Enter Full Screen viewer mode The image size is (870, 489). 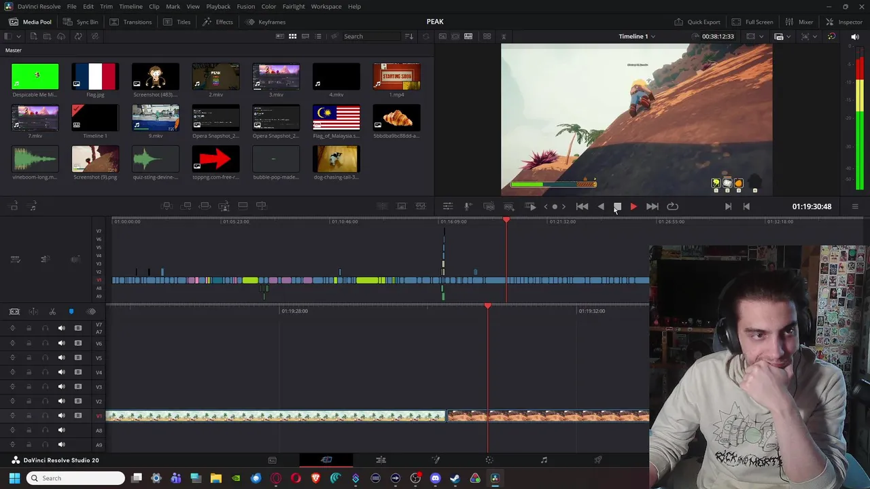pyautogui.click(x=752, y=22)
